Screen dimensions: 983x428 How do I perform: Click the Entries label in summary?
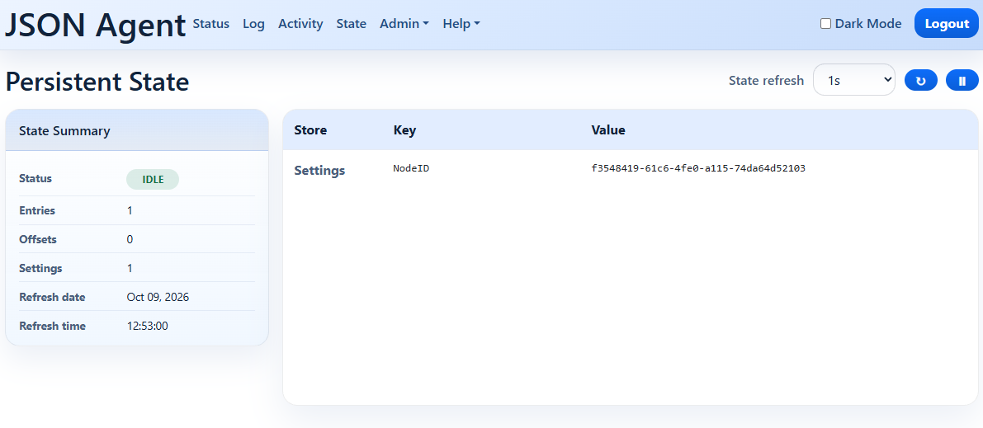[37, 210]
